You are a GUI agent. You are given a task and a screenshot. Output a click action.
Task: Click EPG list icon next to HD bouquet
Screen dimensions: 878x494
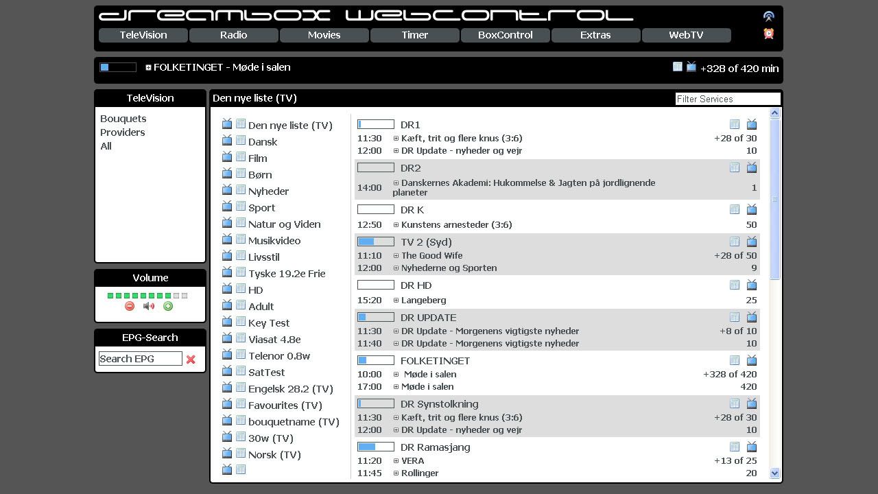coord(241,289)
